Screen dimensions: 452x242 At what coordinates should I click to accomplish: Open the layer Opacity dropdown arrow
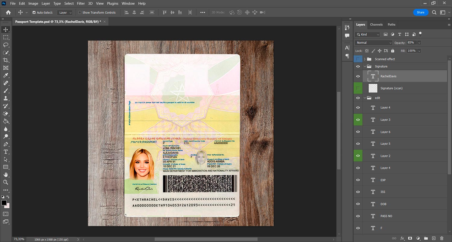[x=419, y=43]
